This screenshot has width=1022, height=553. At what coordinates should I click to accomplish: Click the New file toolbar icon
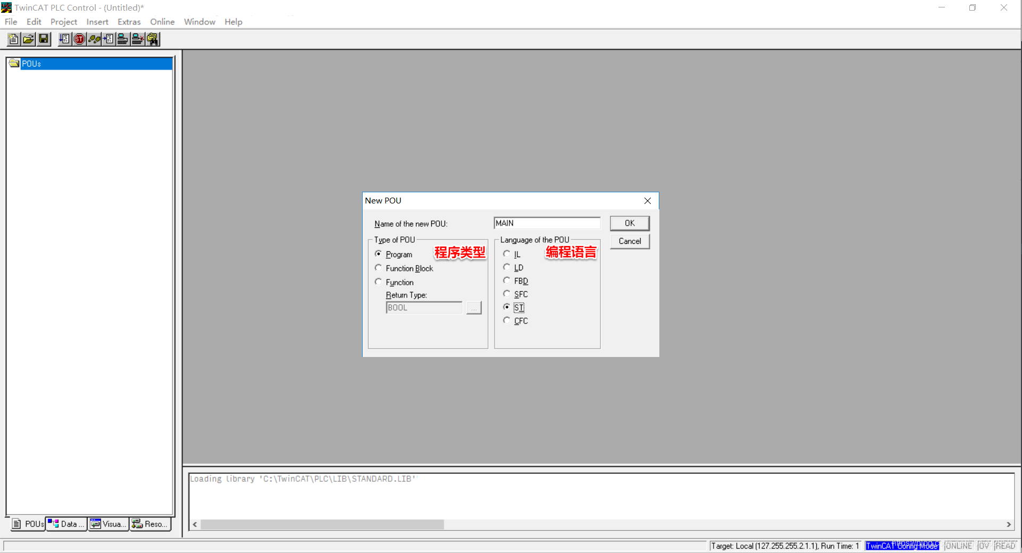(x=13, y=39)
